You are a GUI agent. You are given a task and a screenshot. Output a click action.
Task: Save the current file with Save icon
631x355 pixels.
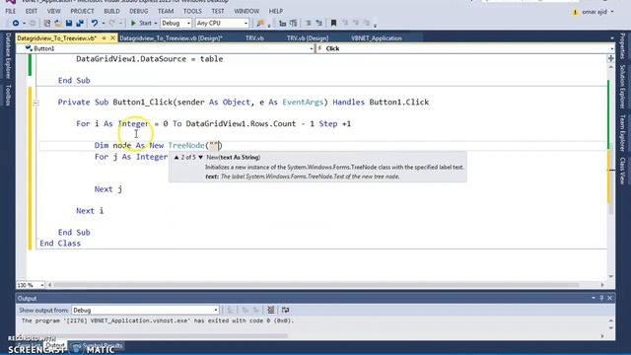pos(69,24)
